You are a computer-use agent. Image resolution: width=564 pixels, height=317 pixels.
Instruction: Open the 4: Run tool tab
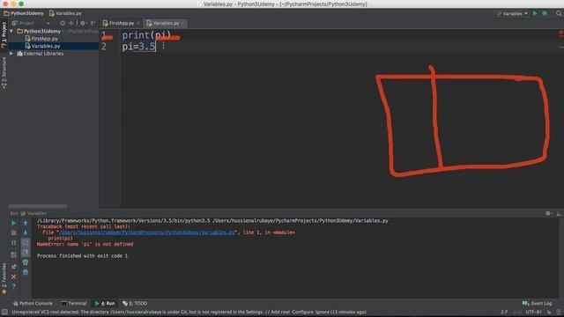[x=105, y=303]
